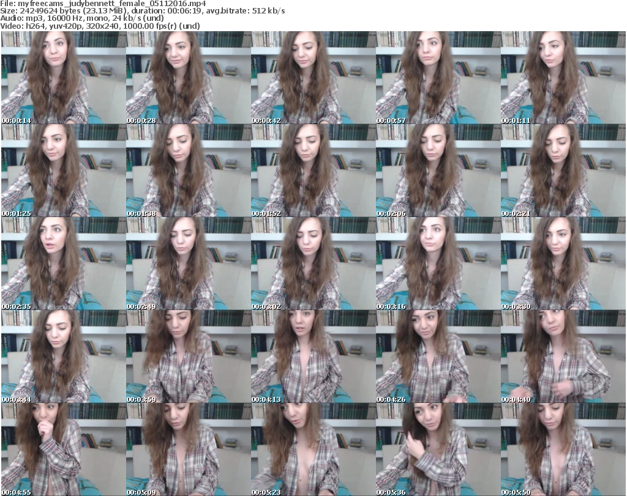Pick the thumbnail labeled 00:02:06

(438, 171)
